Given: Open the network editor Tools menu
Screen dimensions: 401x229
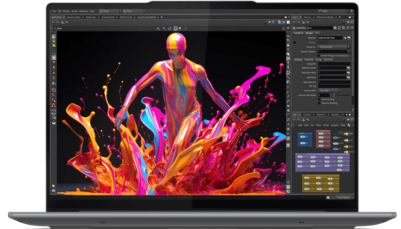Looking at the screenshot, I should coord(326,125).
